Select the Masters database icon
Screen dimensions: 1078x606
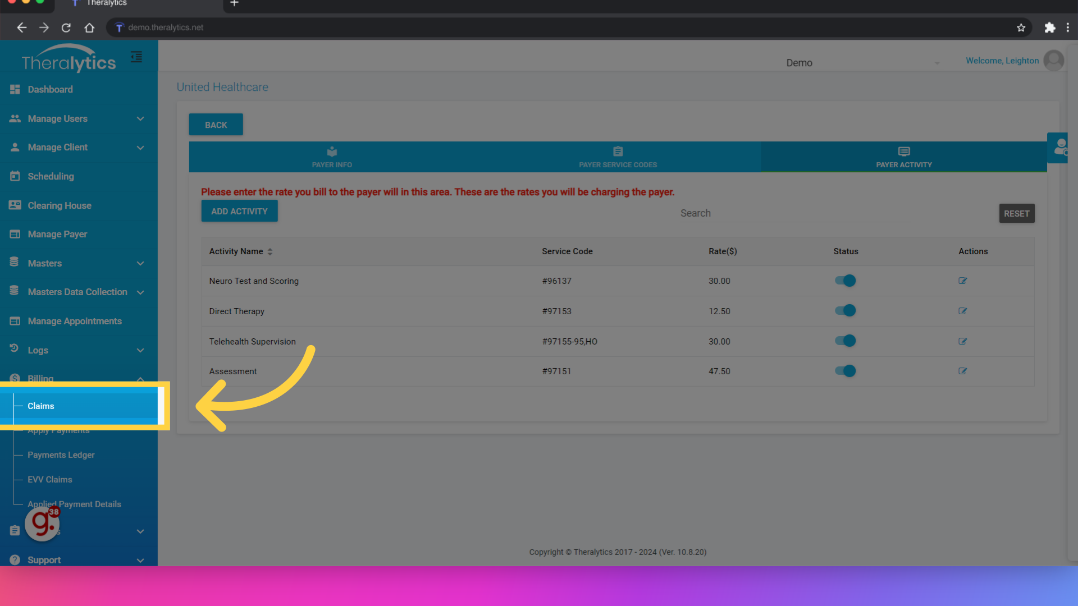pos(15,263)
